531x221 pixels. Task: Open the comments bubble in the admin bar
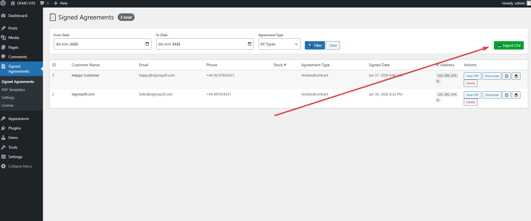44,3
